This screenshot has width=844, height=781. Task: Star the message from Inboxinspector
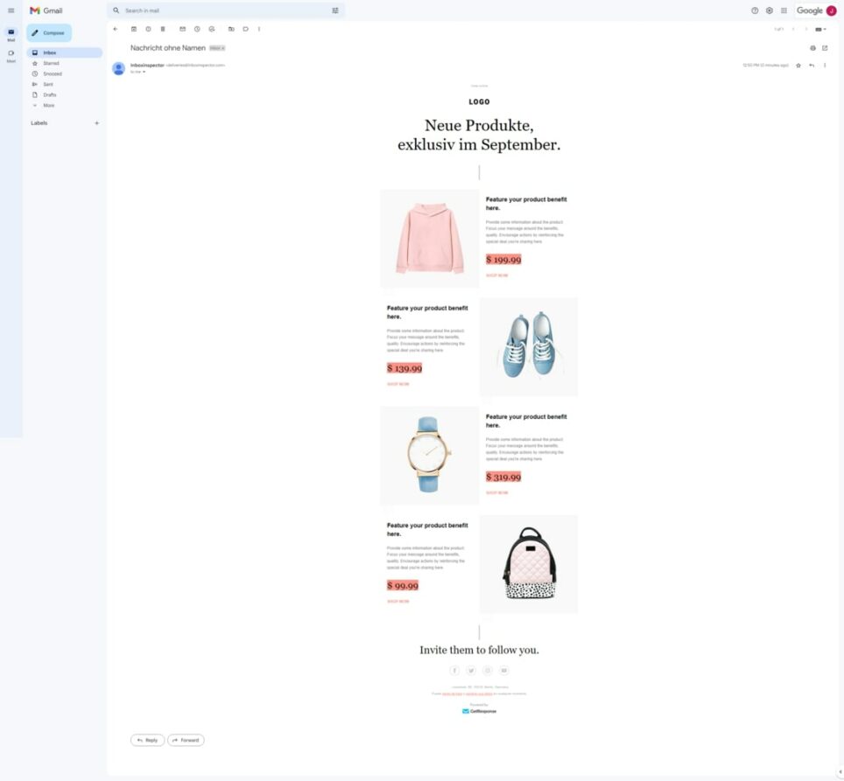coord(798,65)
